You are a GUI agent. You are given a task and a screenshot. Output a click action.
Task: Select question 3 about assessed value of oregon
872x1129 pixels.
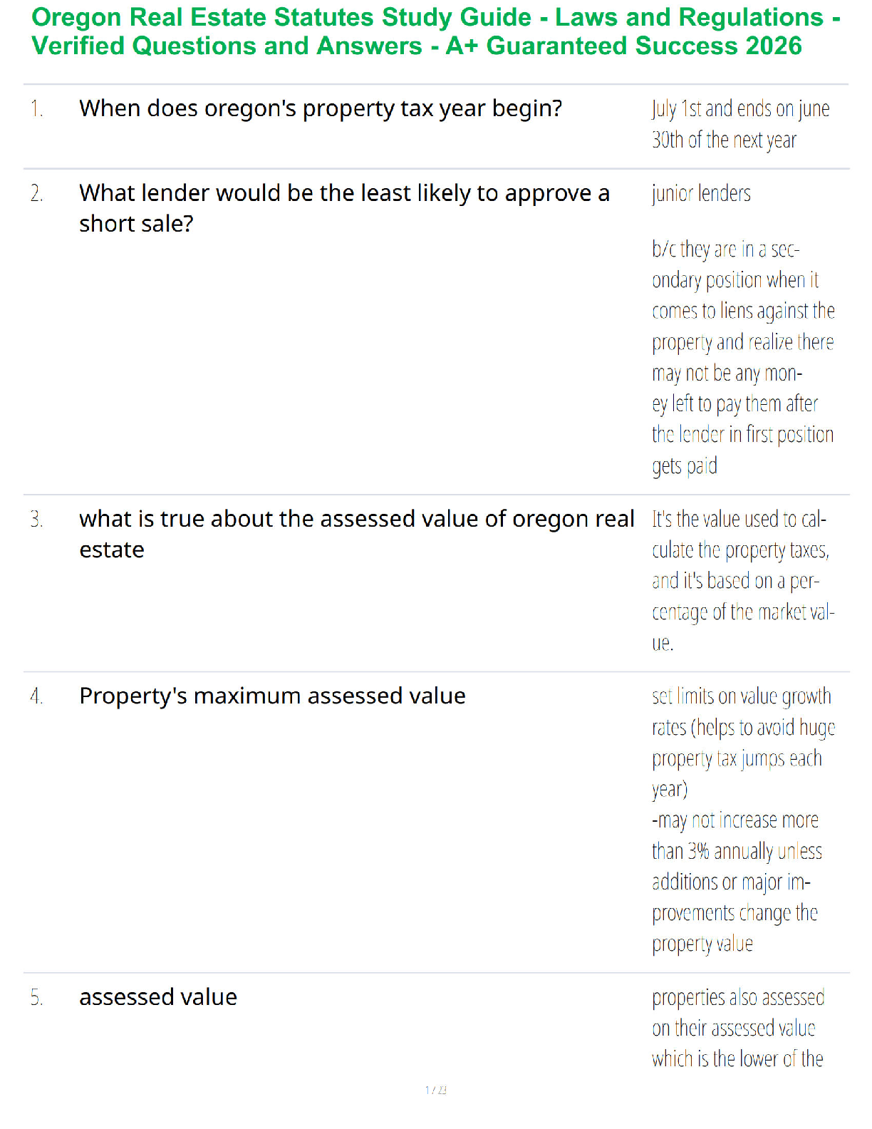pos(356,534)
